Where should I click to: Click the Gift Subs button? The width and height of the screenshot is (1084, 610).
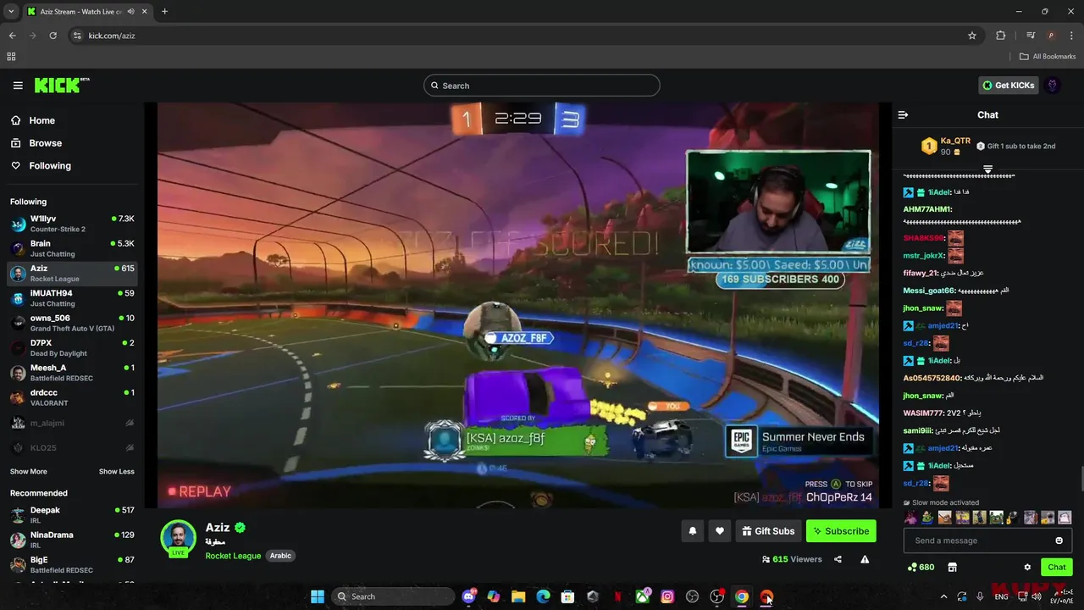click(768, 531)
